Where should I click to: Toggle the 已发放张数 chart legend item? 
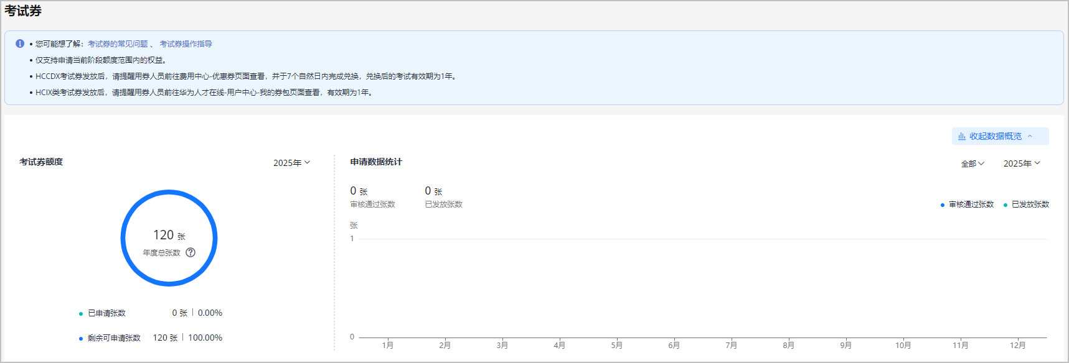click(x=1026, y=204)
